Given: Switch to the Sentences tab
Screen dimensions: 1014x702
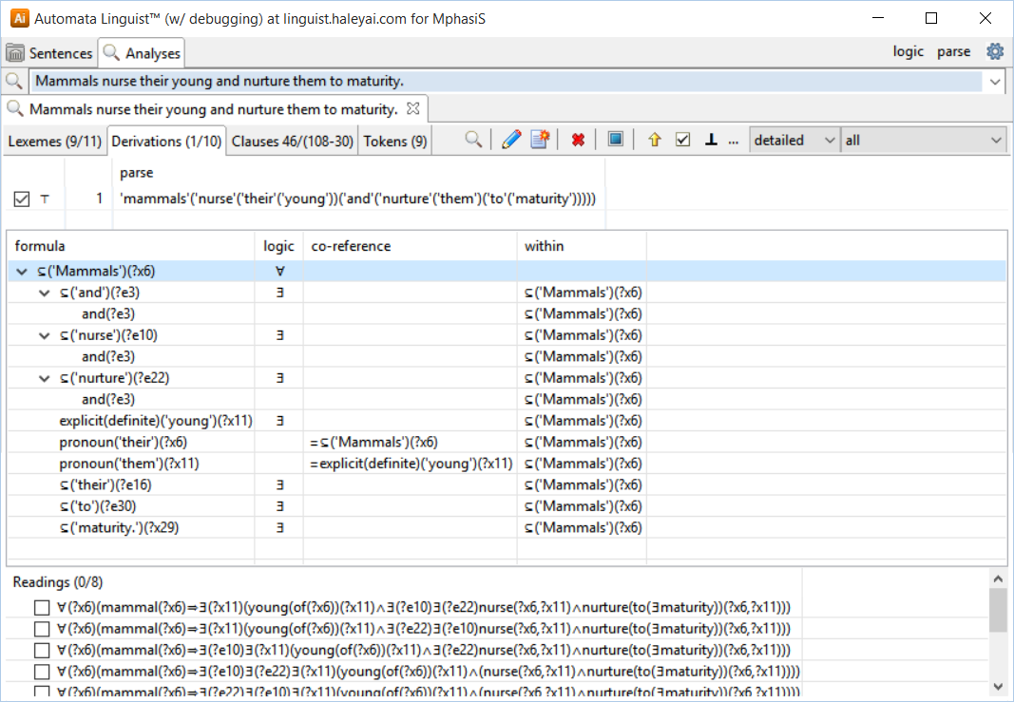Looking at the screenshot, I should pos(49,53).
